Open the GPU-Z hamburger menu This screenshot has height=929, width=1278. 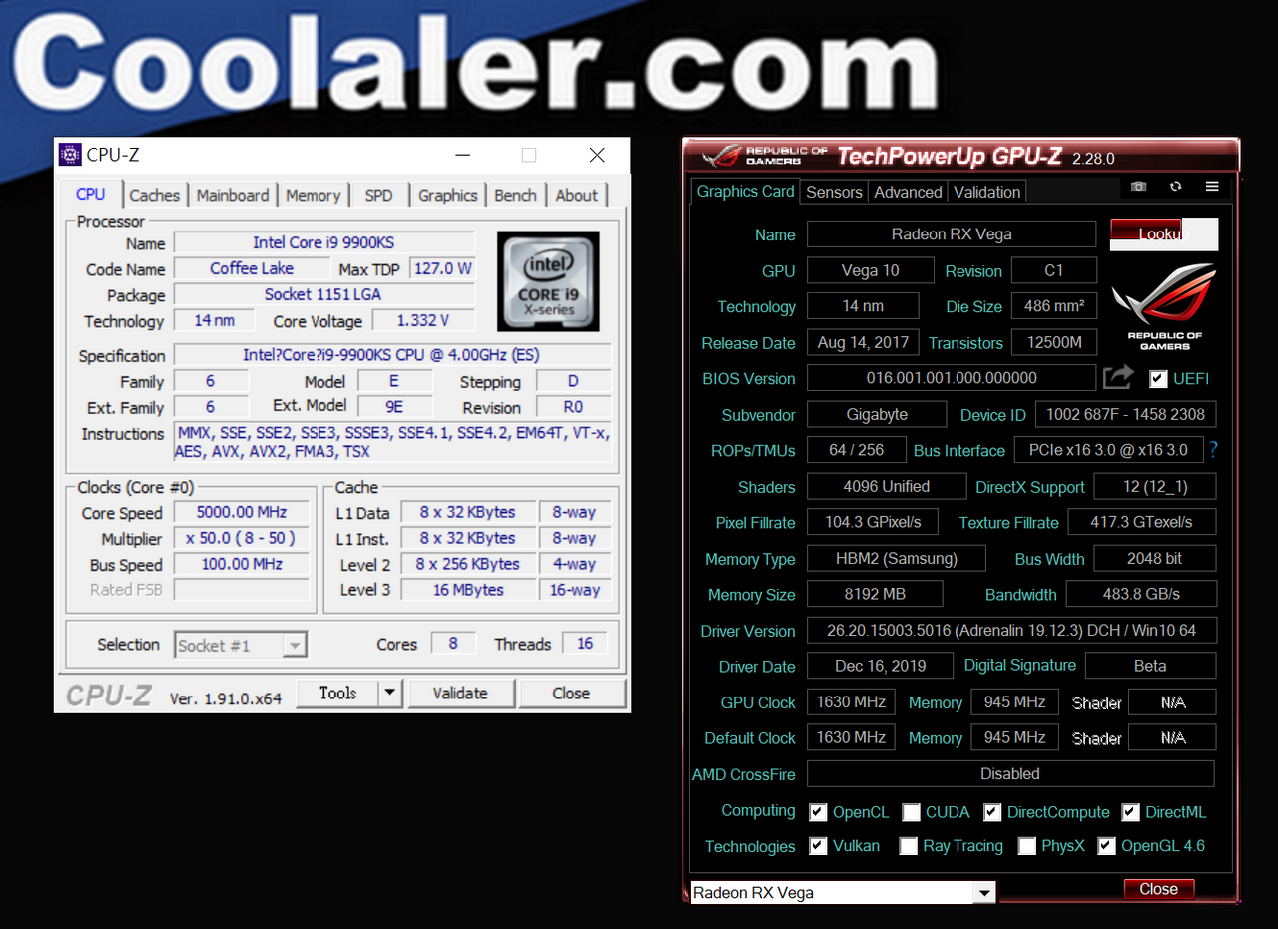[1212, 187]
